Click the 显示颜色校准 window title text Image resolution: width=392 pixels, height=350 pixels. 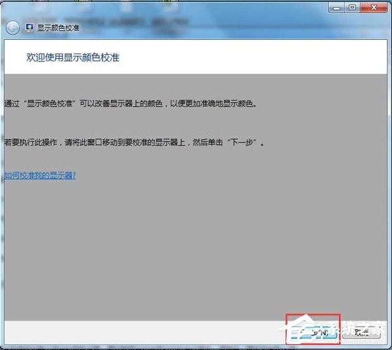58,27
